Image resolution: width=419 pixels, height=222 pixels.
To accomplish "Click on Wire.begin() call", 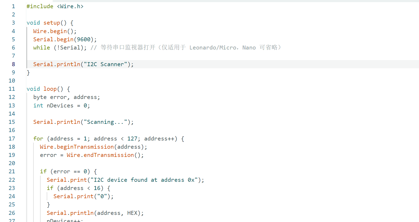I will click(55, 31).
